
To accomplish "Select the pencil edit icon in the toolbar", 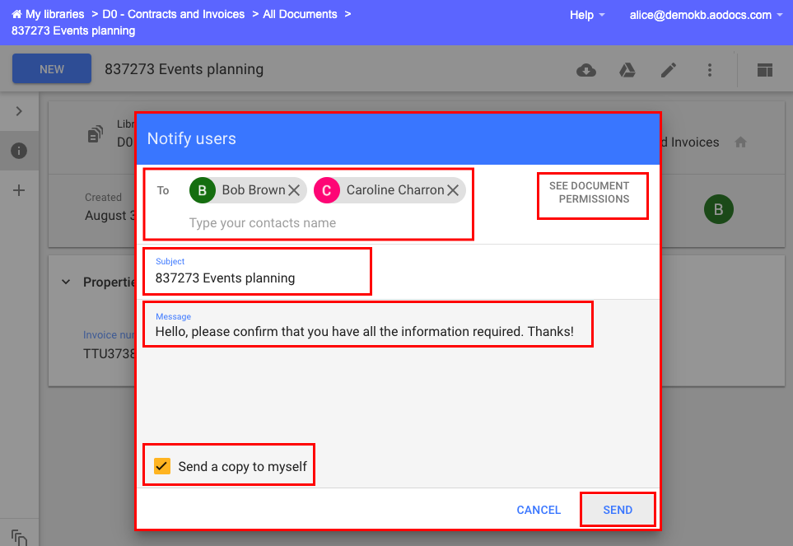I will 668,70.
